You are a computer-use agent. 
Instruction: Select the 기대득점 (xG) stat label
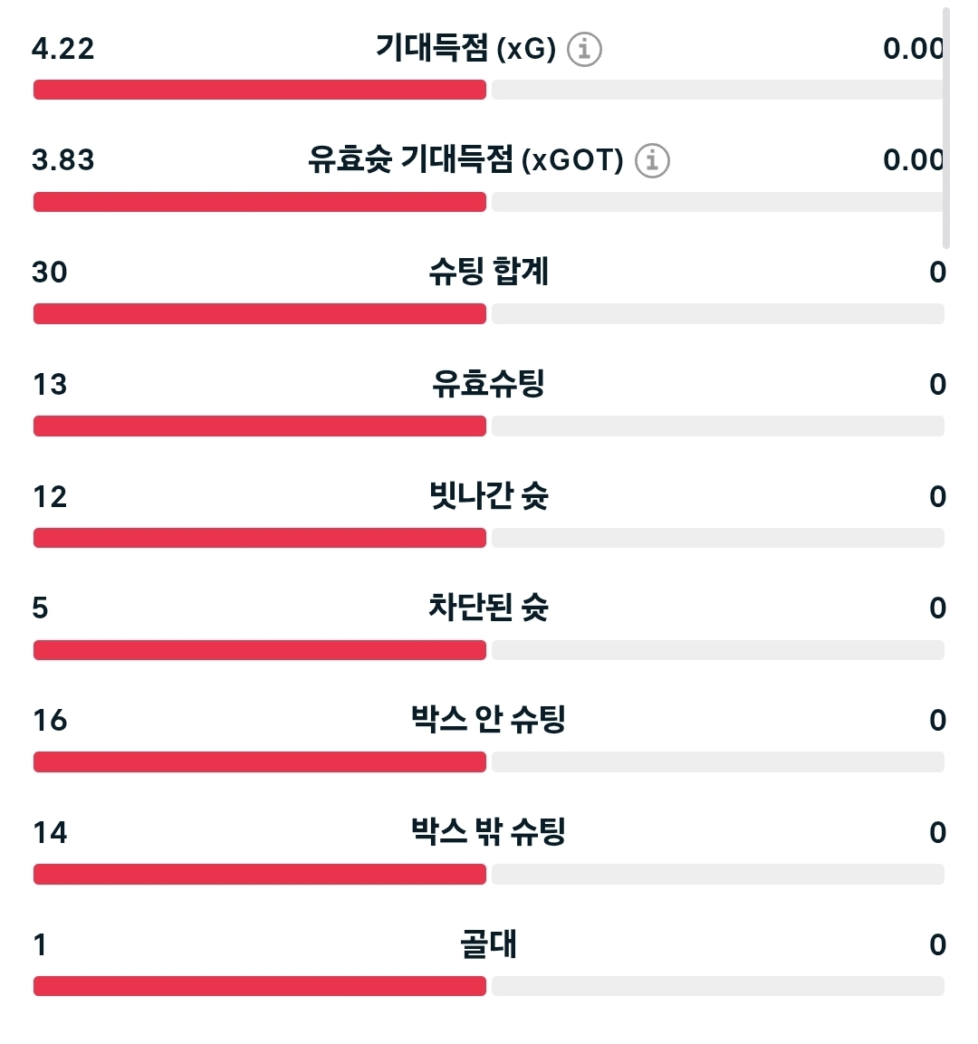click(x=465, y=49)
